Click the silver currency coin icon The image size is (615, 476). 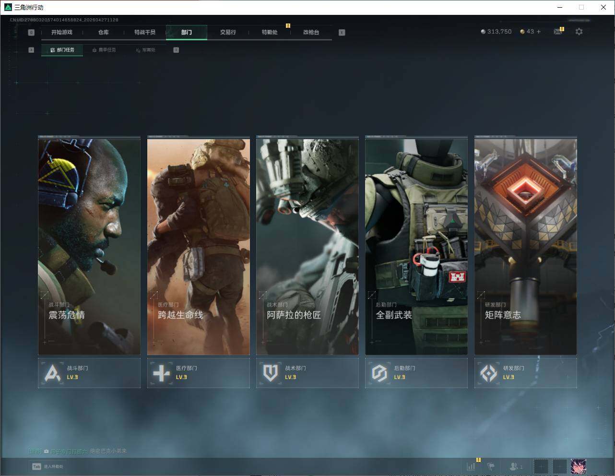coord(483,32)
